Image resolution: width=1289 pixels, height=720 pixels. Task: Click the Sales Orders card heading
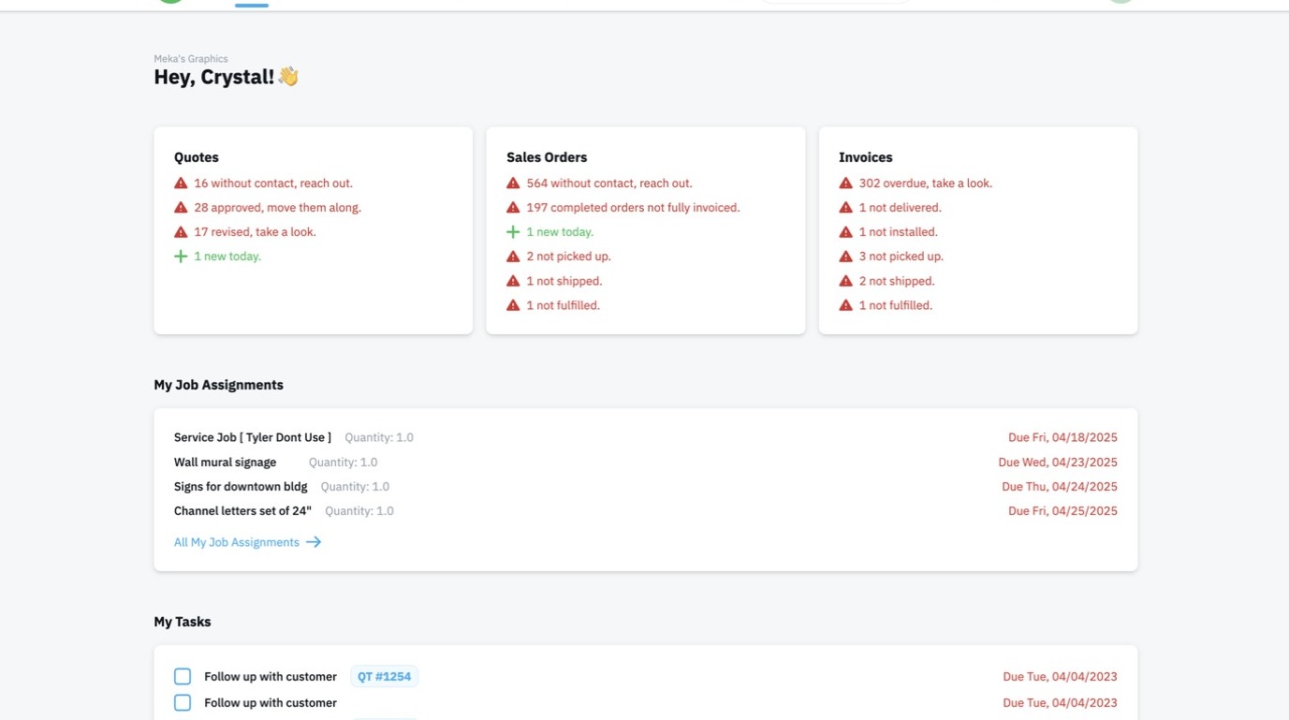coord(547,157)
